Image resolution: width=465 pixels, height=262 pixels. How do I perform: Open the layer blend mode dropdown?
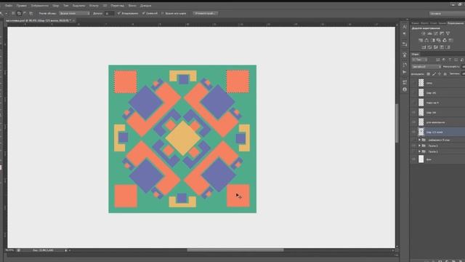point(426,67)
